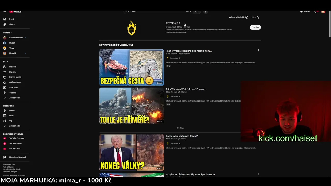Expand the Vy section chevron

tap(7, 62)
